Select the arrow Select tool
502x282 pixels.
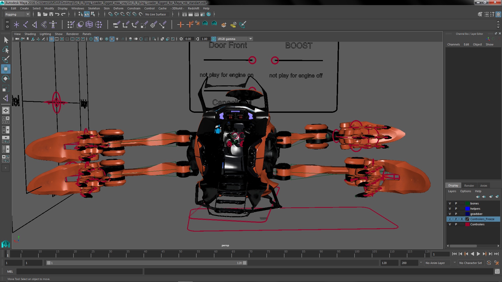[x=6, y=40]
